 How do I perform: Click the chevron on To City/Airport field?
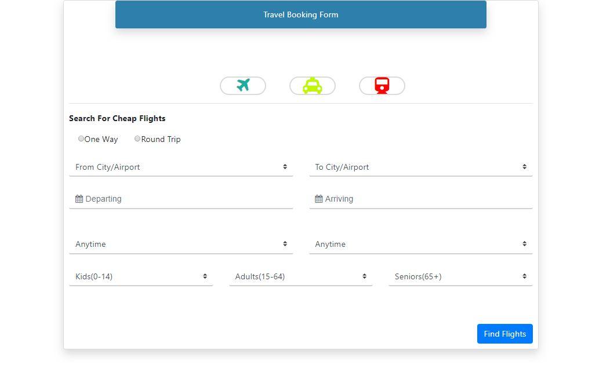point(524,166)
